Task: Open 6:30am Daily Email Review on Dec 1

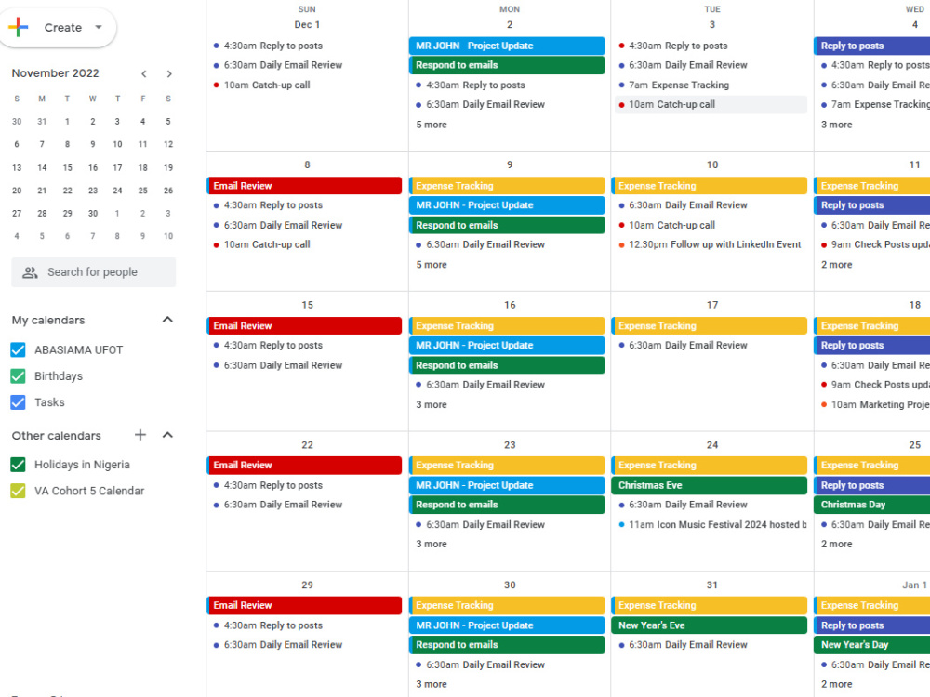Action: (x=305, y=65)
